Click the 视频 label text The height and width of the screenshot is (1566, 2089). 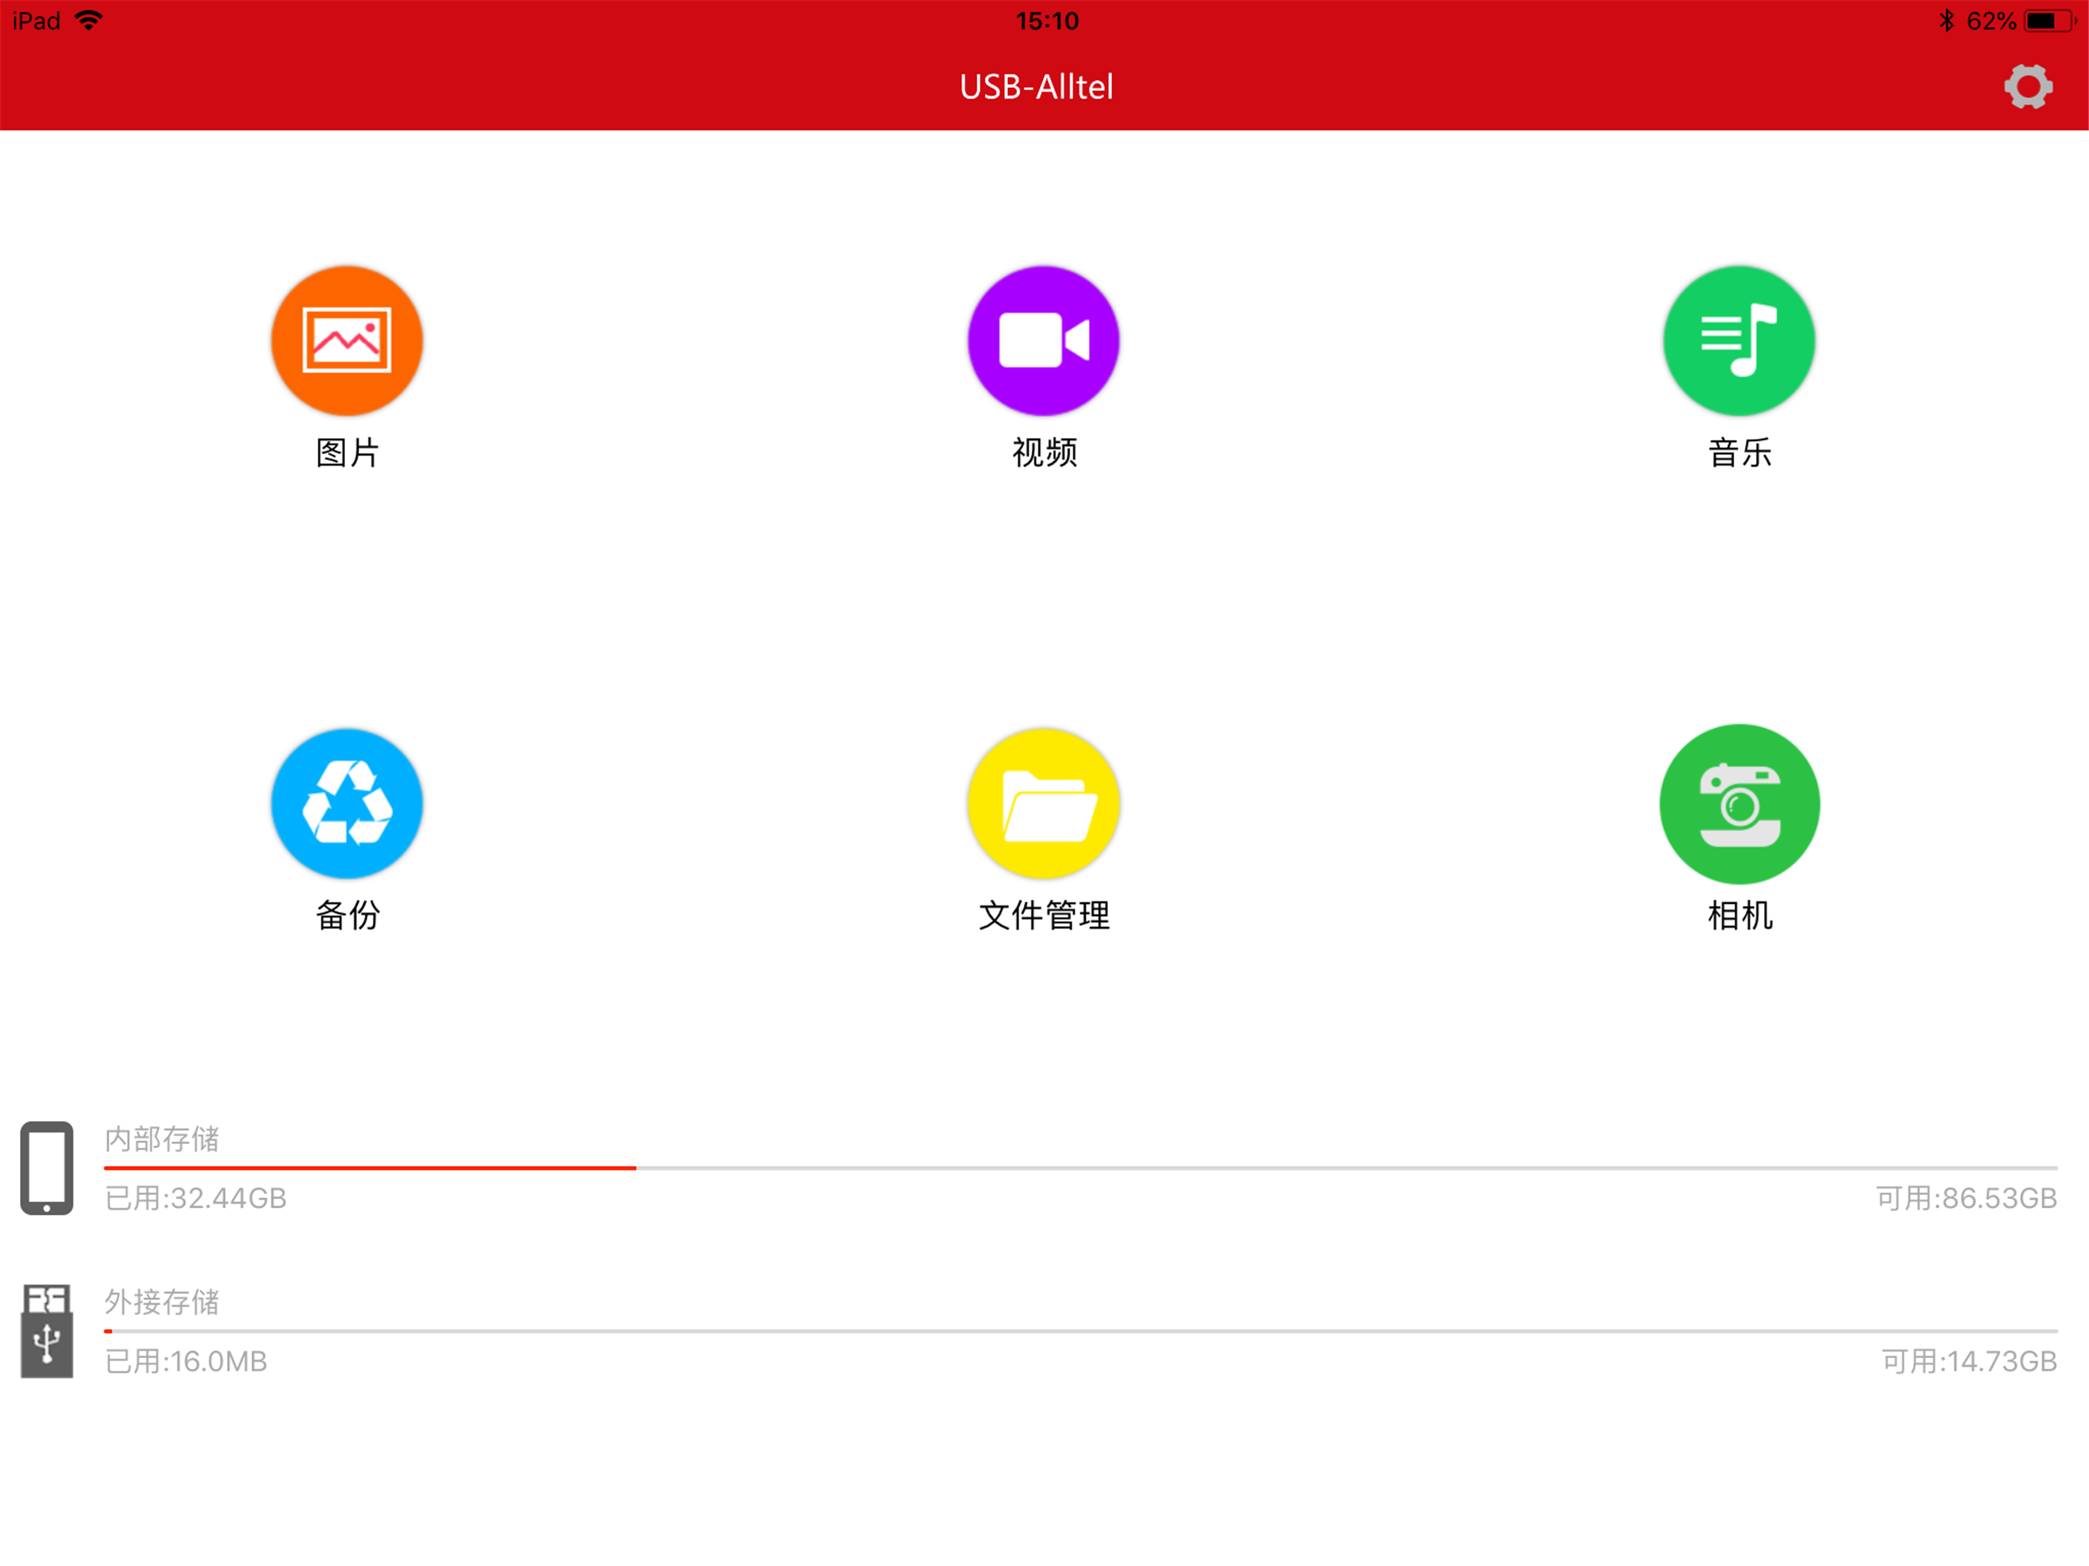pos(1044,453)
